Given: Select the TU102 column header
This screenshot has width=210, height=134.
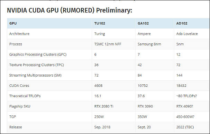Looking at the screenshot, I should (100, 23).
